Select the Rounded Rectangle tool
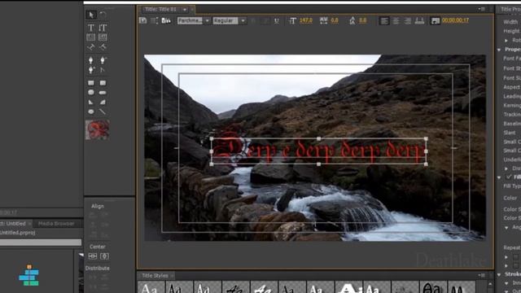The width and height of the screenshot is (521, 293). point(103,92)
